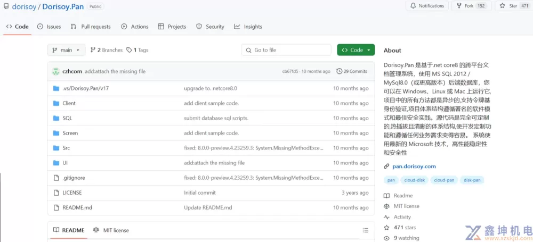Viewport: 533px width, 242px height.
Task: Click the folder icon beside Screen
Action: [x=56, y=133]
